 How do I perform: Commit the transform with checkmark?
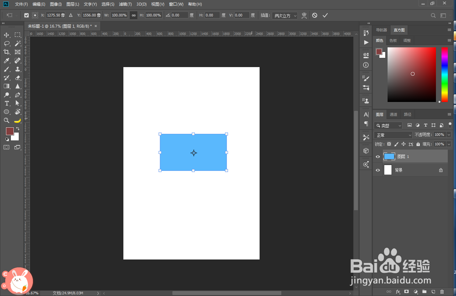(325, 15)
